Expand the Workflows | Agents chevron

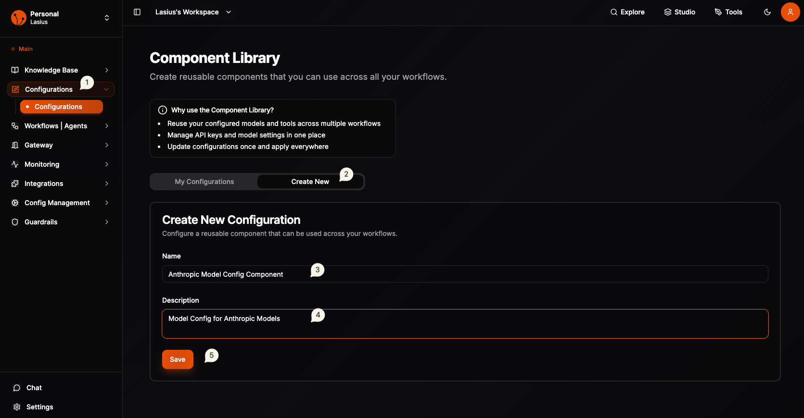(107, 126)
